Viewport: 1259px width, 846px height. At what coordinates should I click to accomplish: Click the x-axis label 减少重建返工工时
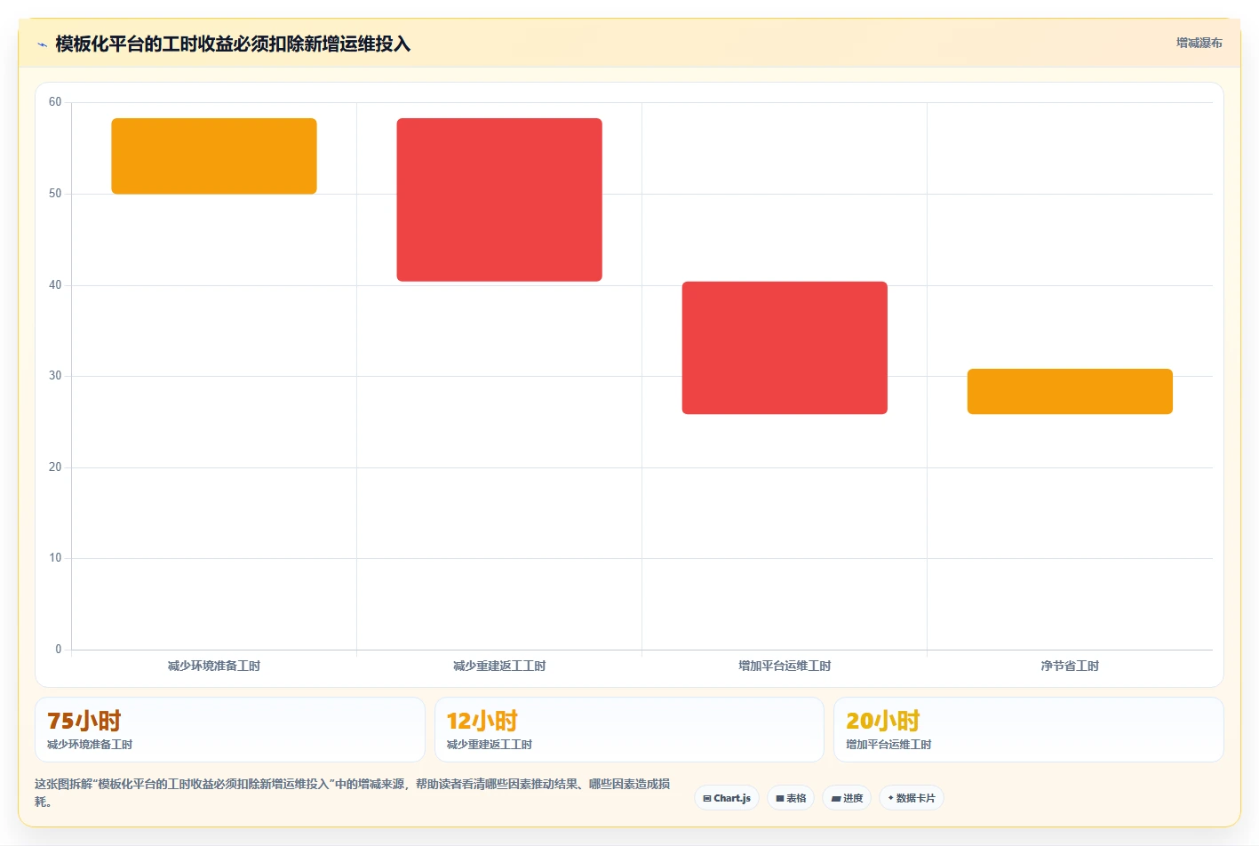click(499, 666)
